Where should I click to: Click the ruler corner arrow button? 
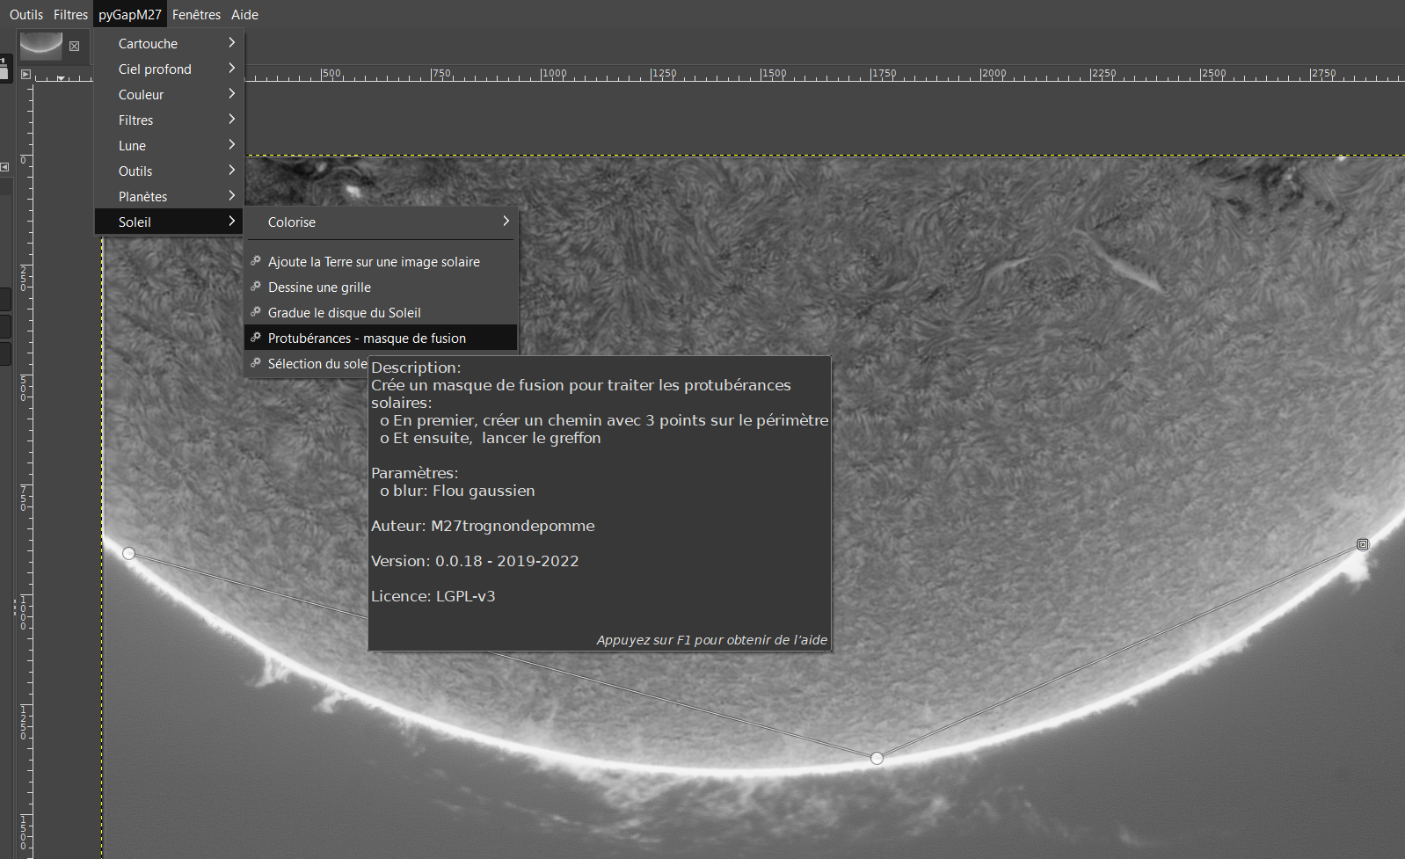(x=25, y=74)
